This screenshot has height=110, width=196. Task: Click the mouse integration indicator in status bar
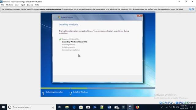pyautogui.click(x=185, y=103)
